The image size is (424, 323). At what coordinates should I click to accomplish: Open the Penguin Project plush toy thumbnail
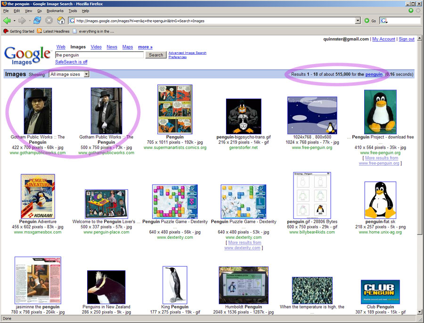click(x=380, y=112)
